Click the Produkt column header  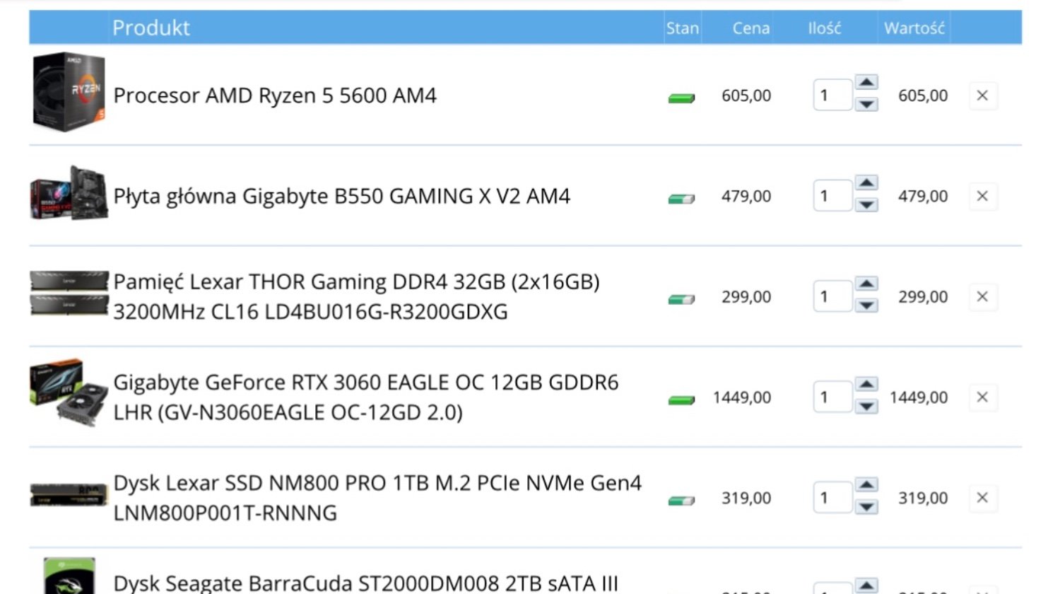(151, 28)
